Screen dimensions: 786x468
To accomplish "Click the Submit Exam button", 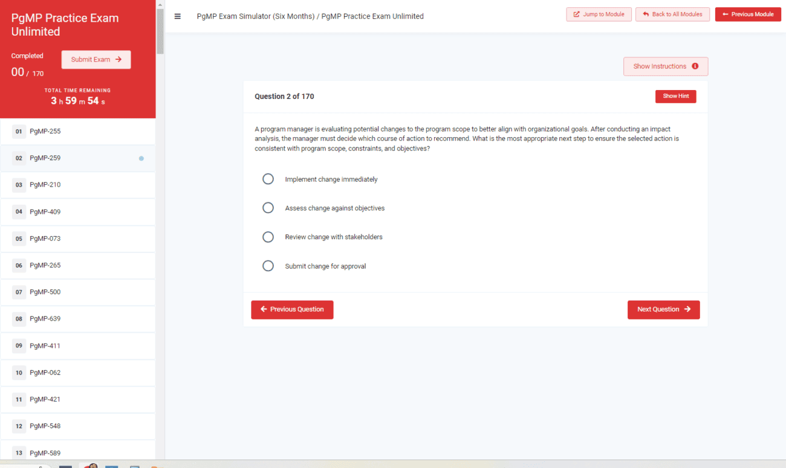I will [x=96, y=59].
